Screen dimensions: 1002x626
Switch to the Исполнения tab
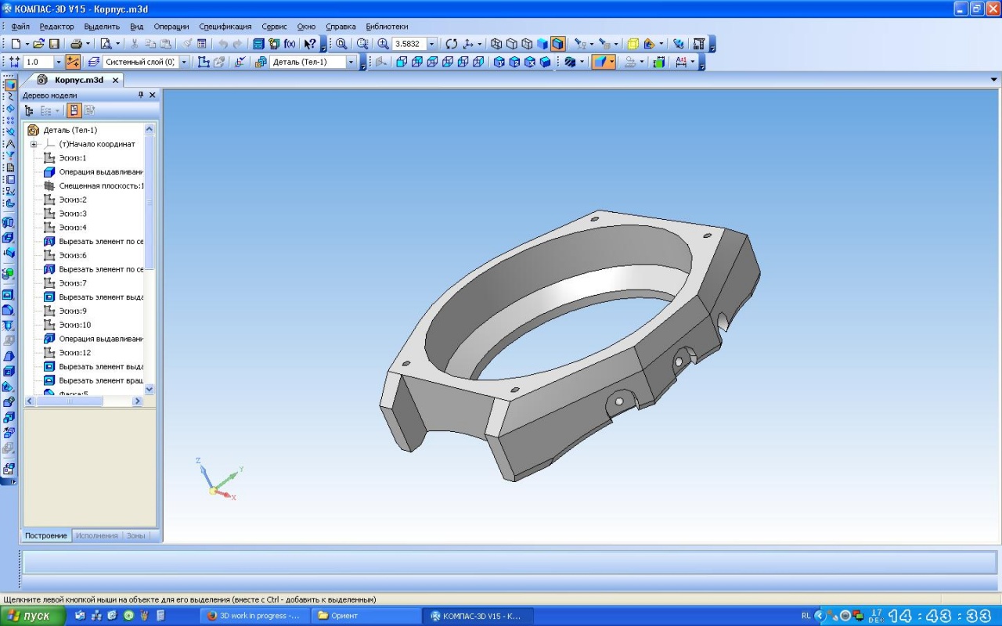click(x=96, y=536)
